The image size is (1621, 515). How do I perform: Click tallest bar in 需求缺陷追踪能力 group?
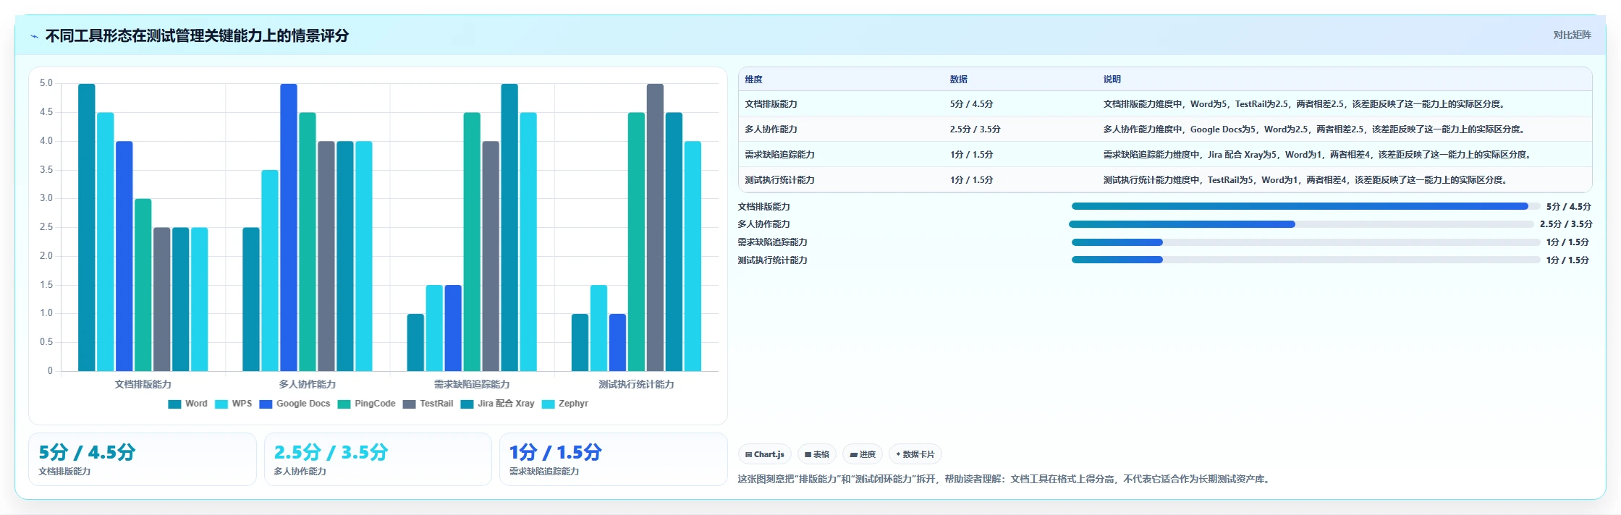point(509,228)
